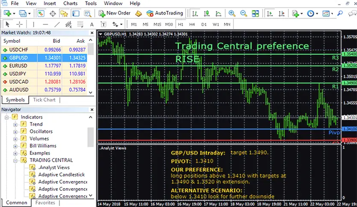357x207 pixels.
Task: Click the search magnifier icon in toolbar
Action: [340, 13]
